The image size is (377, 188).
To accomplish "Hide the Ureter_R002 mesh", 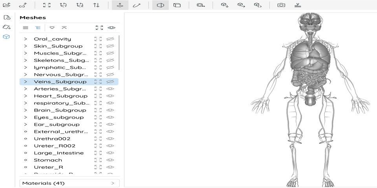I will [x=110, y=146].
